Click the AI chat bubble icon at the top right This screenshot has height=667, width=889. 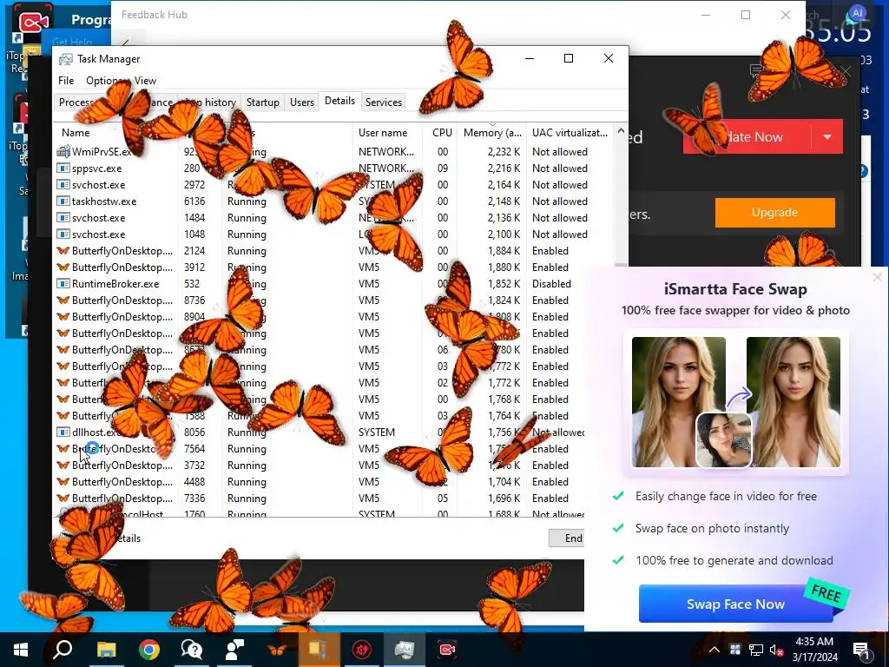pyautogui.click(x=857, y=14)
